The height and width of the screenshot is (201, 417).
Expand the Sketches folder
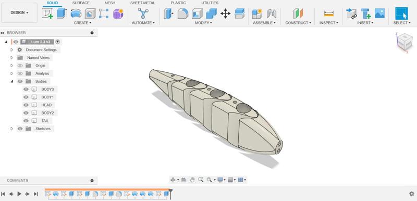11,129
